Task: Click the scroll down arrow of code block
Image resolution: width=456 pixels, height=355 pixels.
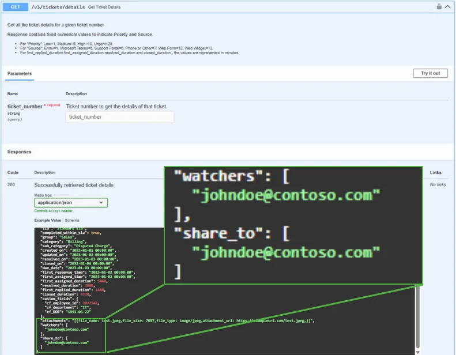Action: pyautogui.click(x=417, y=352)
